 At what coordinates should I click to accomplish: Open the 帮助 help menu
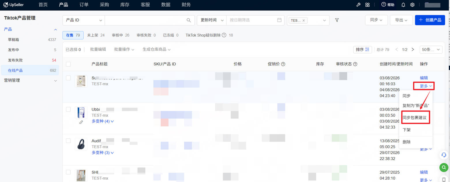(388, 5)
